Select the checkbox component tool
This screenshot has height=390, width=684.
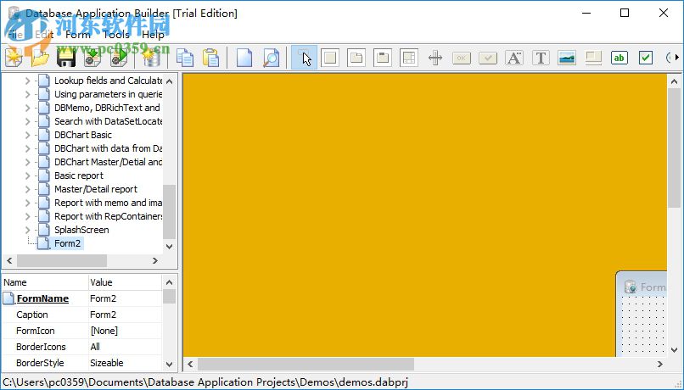point(646,58)
